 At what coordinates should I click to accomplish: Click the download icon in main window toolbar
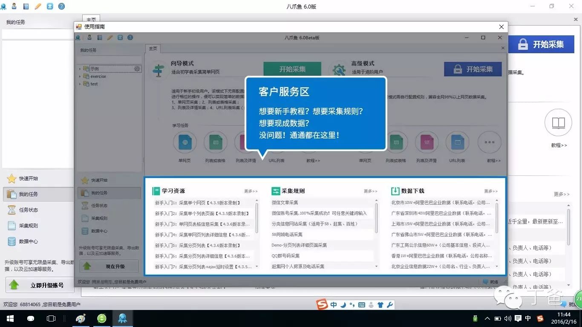(x=50, y=6)
